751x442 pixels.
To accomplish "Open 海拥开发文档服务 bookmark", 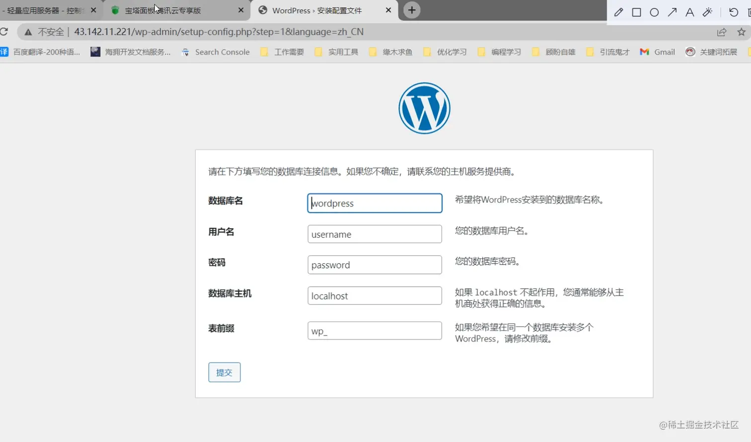I will [x=131, y=52].
